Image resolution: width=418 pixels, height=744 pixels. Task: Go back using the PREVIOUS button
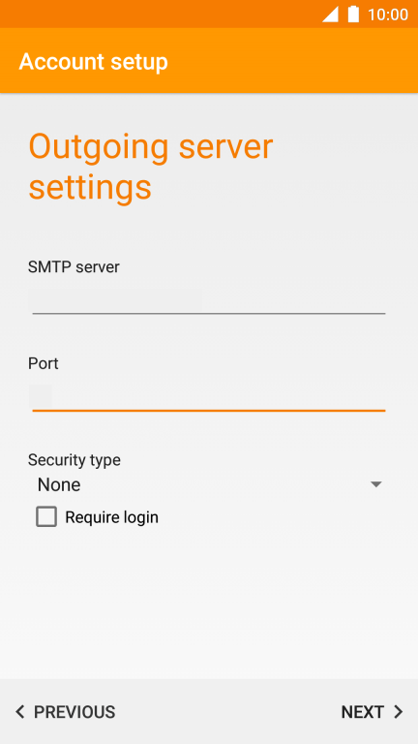coord(66,712)
